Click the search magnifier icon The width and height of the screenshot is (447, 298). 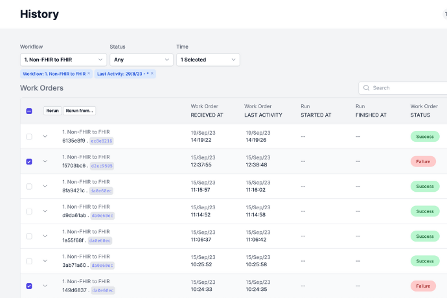(367, 87)
